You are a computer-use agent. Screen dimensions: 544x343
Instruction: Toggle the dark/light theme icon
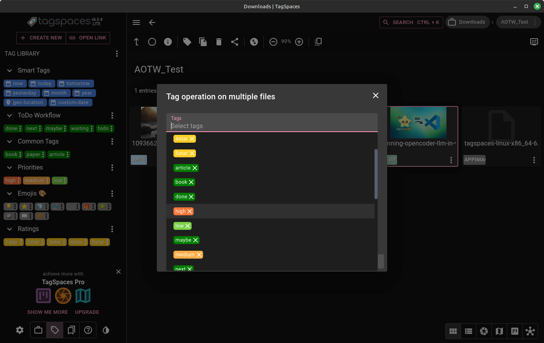(x=105, y=330)
